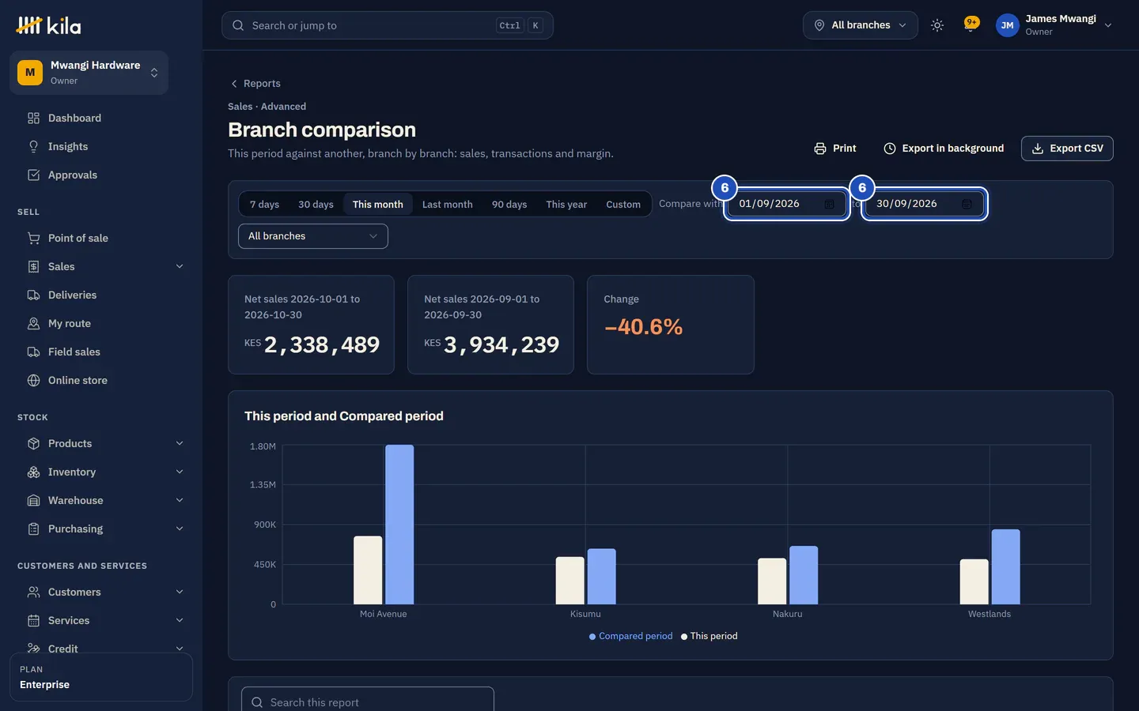This screenshot has width=1139, height=711.
Task: Click the net sales value 3,934,239
Action: click(501, 345)
